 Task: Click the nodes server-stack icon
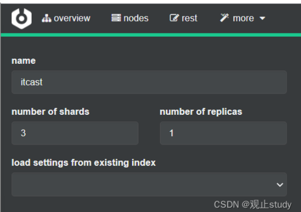(116, 18)
